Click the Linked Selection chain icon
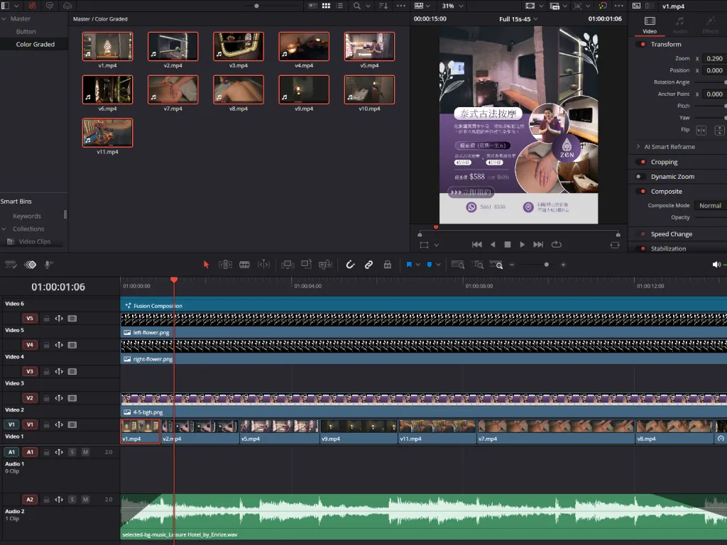 click(x=368, y=265)
